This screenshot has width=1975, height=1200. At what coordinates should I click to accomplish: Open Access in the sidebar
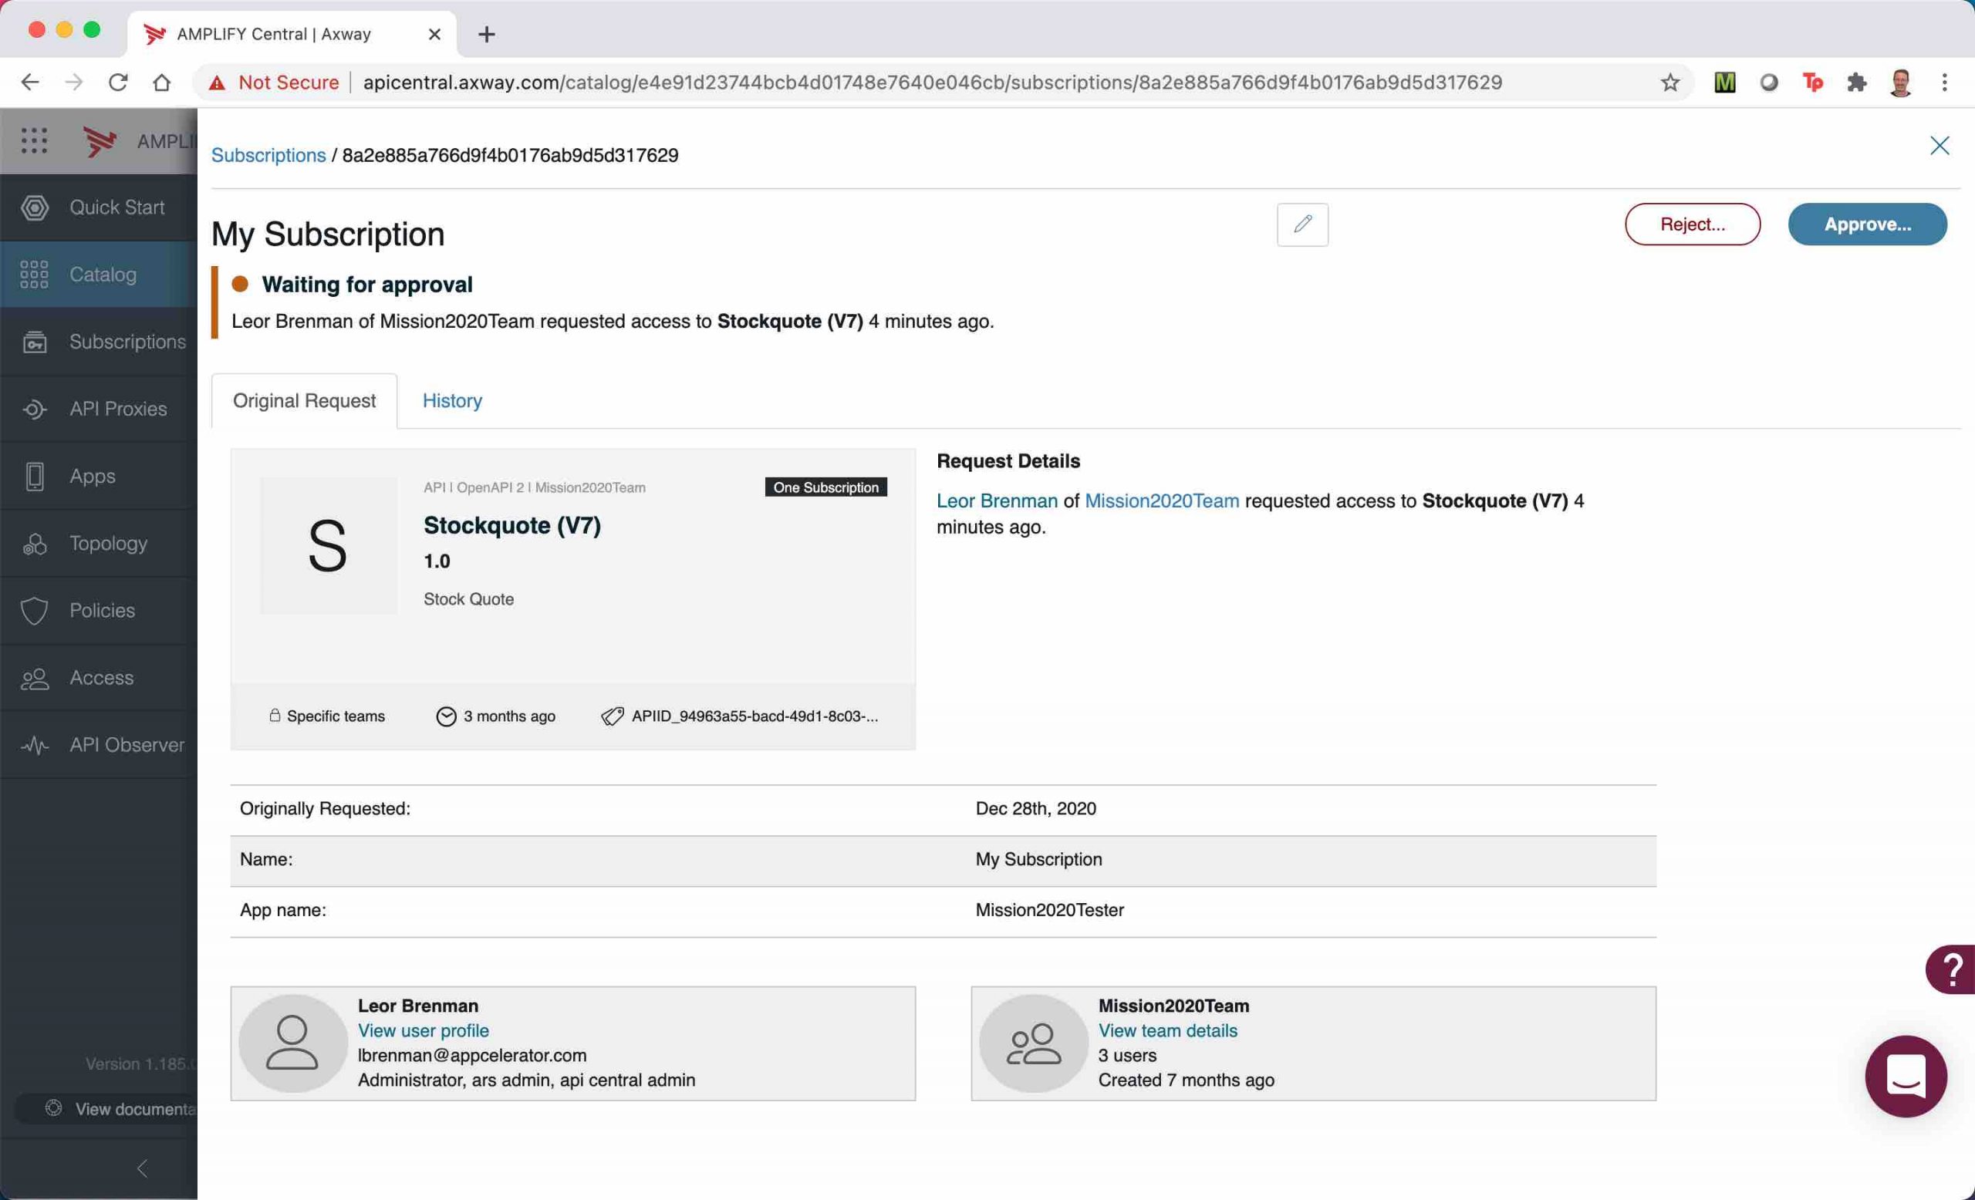point(99,679)
